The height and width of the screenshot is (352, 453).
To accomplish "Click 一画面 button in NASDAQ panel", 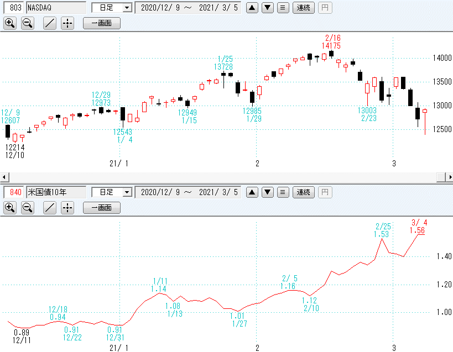I will click(x=101, y=23).
